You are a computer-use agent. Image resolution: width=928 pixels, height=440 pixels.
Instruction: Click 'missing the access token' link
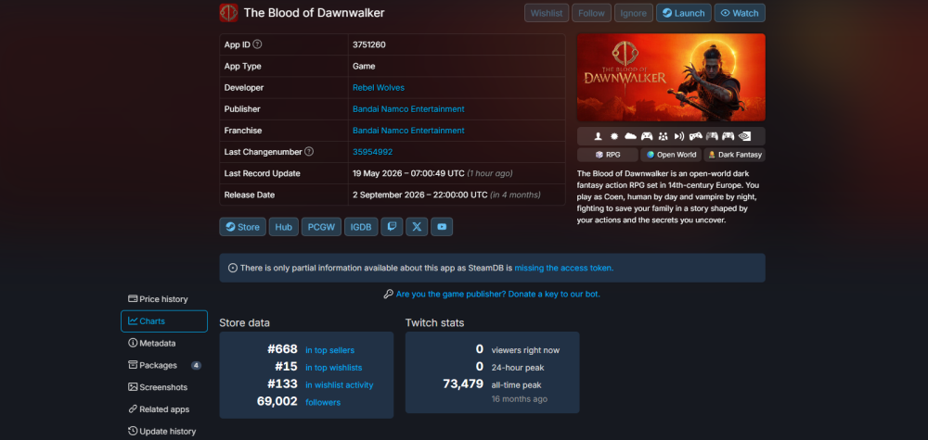[x=564, y=268]
